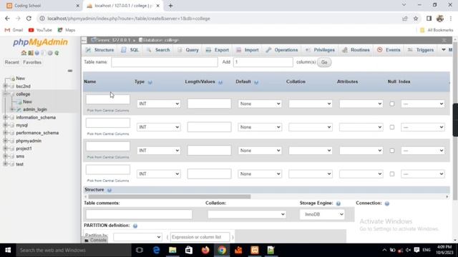Tick Null checkbox in first column row
This screenshot has width=458, height=257.
(x=392, y=104)
